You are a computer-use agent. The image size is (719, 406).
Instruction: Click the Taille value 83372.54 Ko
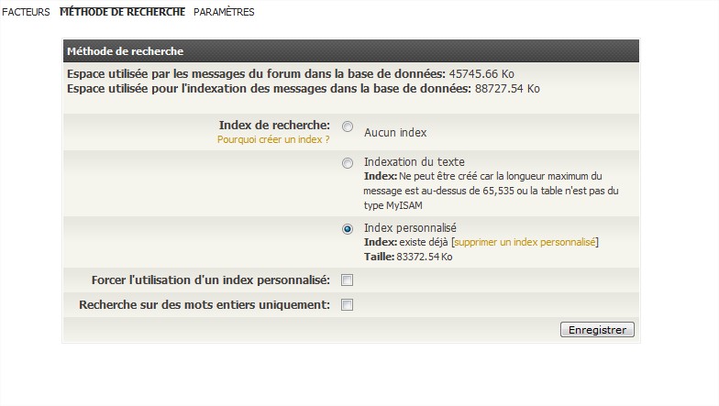pyautogui.click(x=424, y=257)
